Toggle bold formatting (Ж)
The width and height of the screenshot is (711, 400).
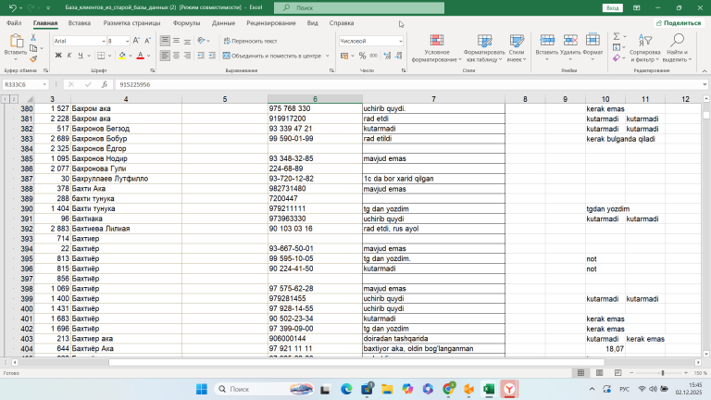pyautogui.click(x=58, y=56)
